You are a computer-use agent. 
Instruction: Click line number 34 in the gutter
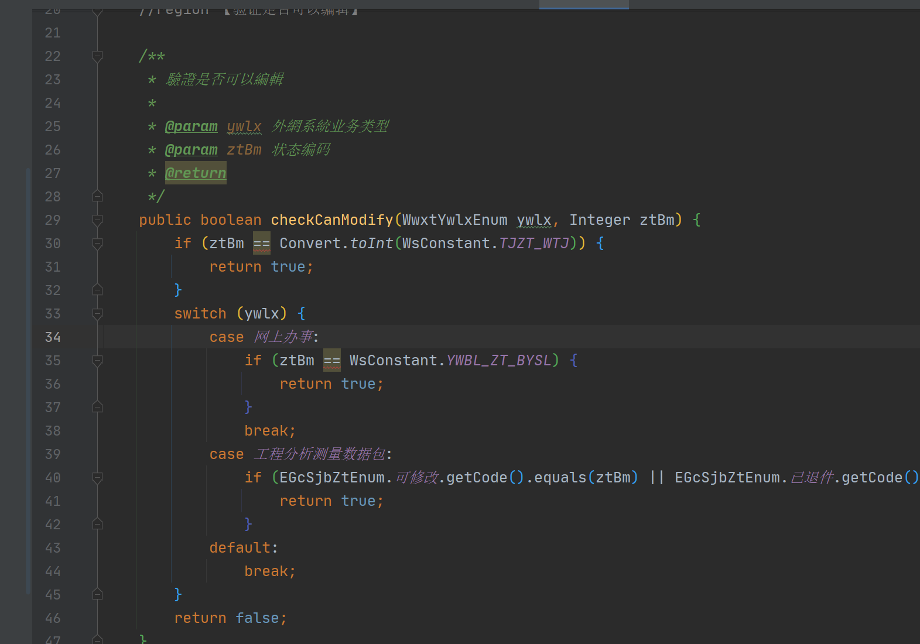click(53, 337)
